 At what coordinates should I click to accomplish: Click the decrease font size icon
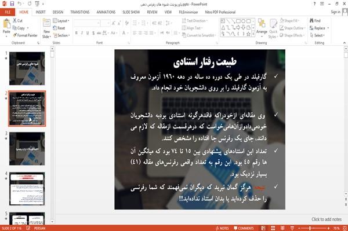point(119,23)
